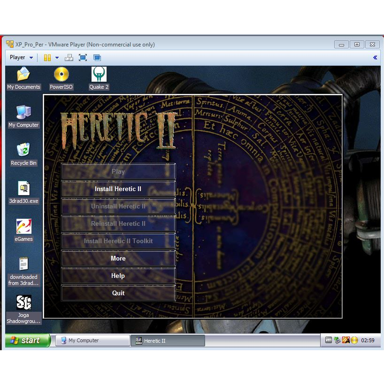Screen dimensions: 384x384
Task: Click the Send Ctrl+Alt+Del toolbar icon
Action: pos(69,58)
